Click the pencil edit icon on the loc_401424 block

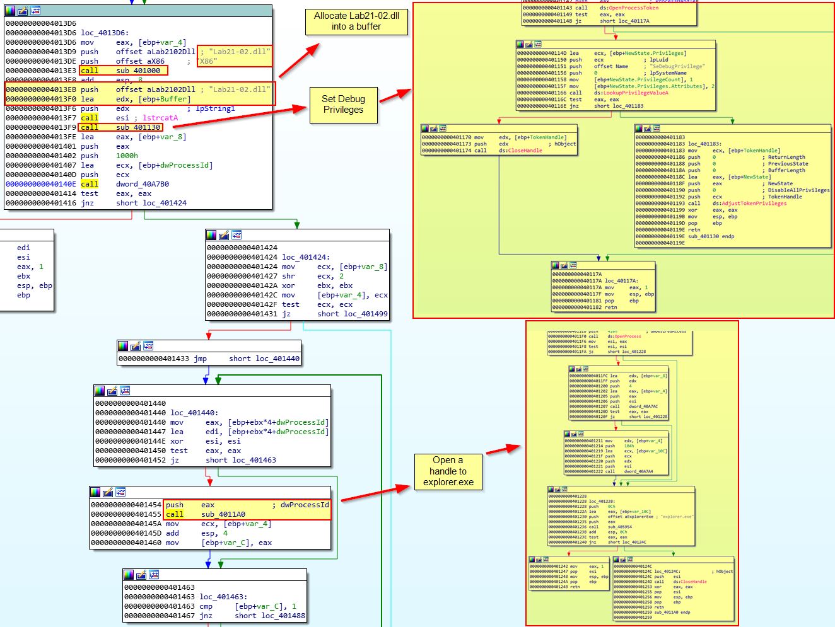[x=224, y=235]
